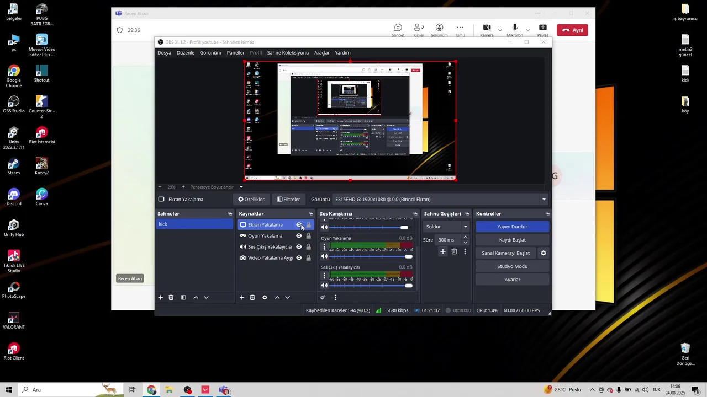Open source properties gear in the Kaynaklar toolbar
Screen dimensions: 707x397
265,298
